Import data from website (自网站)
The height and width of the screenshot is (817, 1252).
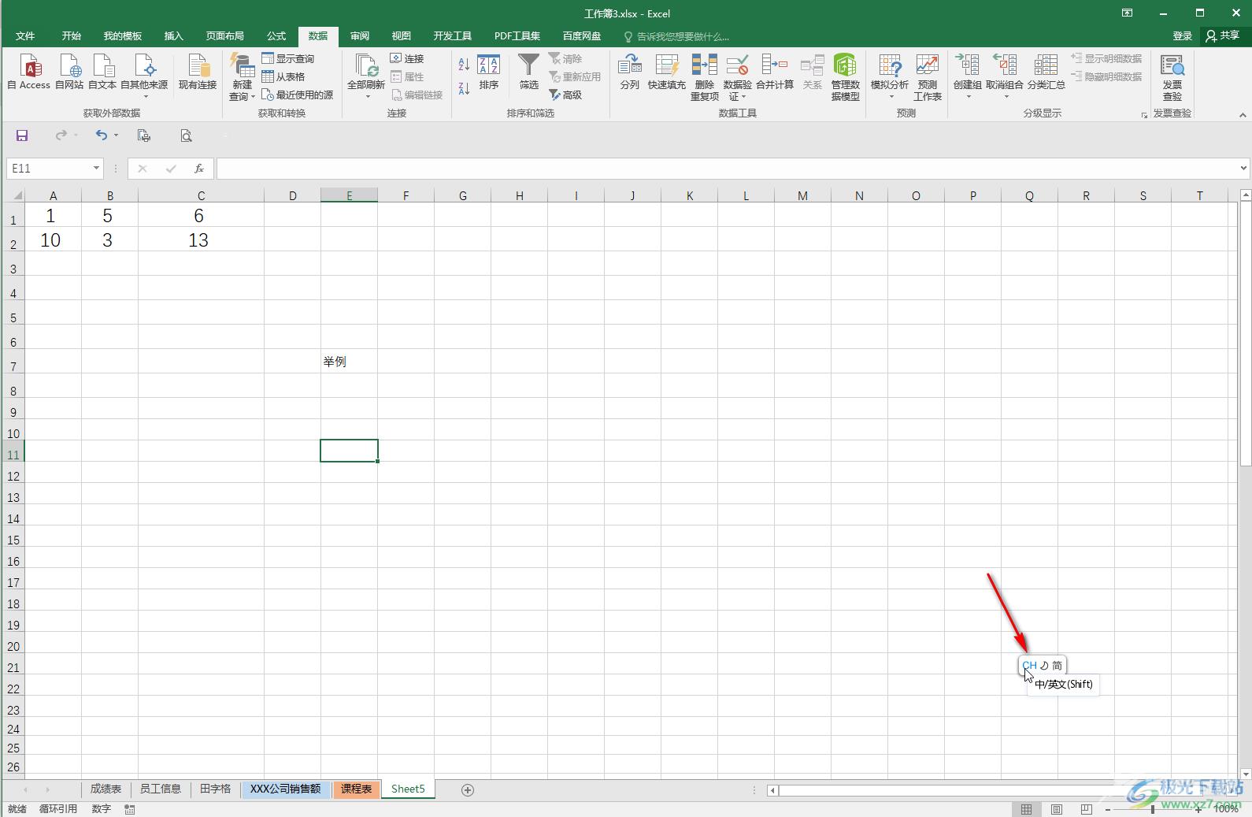tap(69, 72)
